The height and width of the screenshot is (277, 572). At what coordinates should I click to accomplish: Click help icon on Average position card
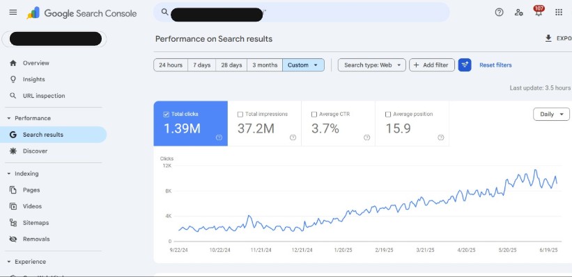(441, 137)
